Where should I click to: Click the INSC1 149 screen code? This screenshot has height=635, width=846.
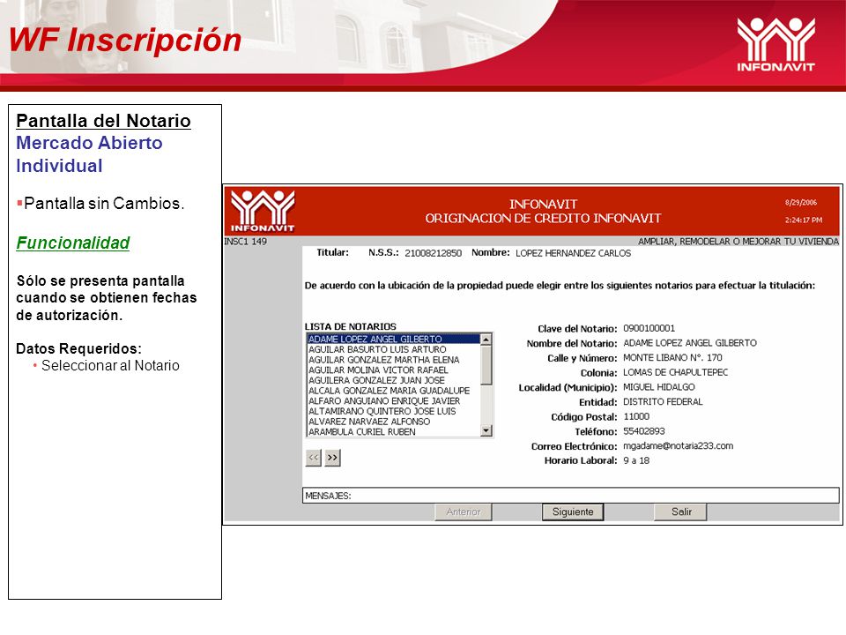[246, 242]
